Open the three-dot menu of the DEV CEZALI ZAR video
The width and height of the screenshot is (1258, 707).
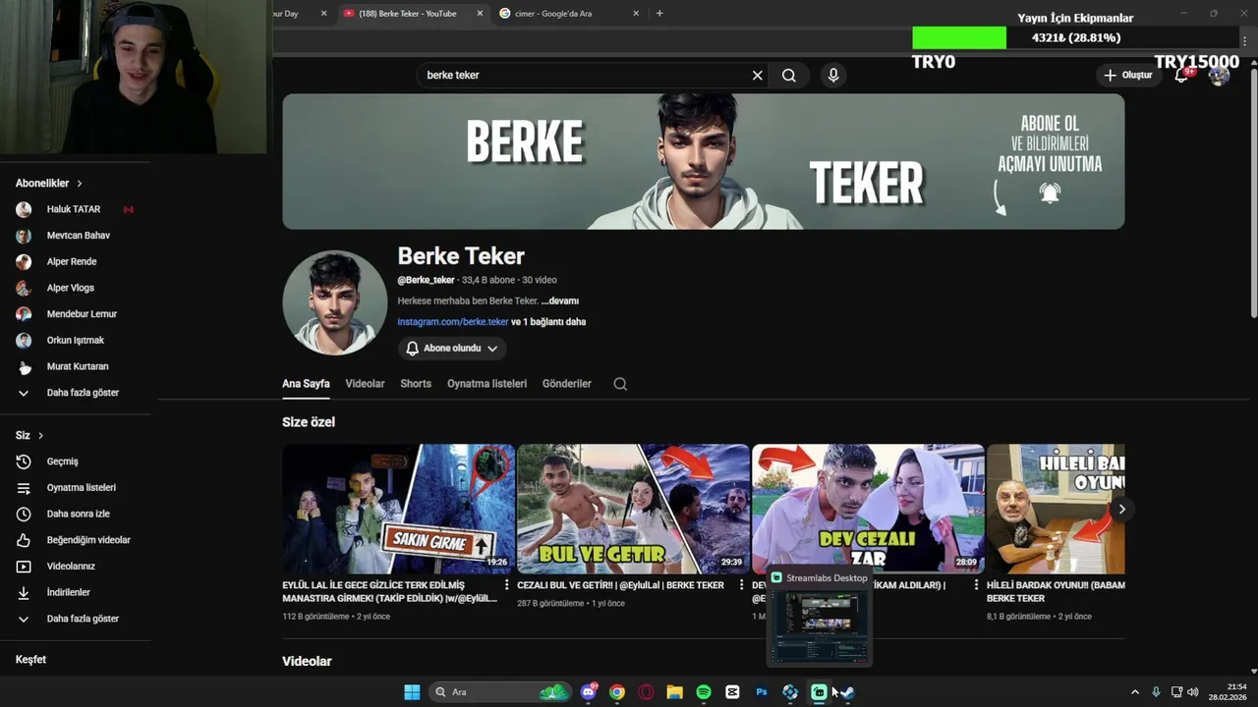pos(977,585)
